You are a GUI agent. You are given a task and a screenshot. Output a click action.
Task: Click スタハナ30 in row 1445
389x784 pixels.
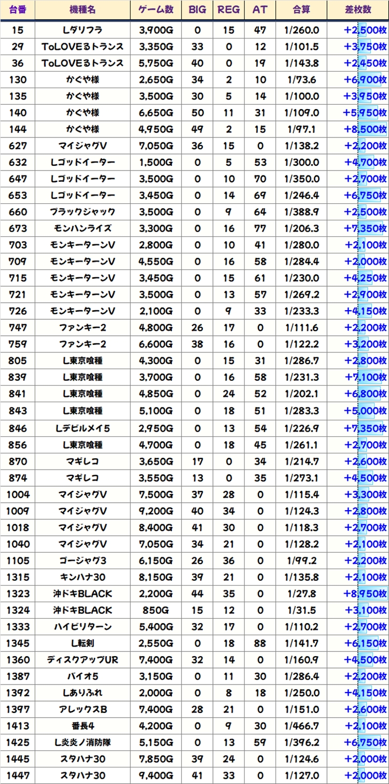[82, 759]
